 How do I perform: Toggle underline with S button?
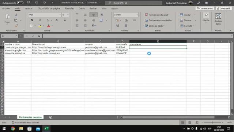tap(48, 20)
